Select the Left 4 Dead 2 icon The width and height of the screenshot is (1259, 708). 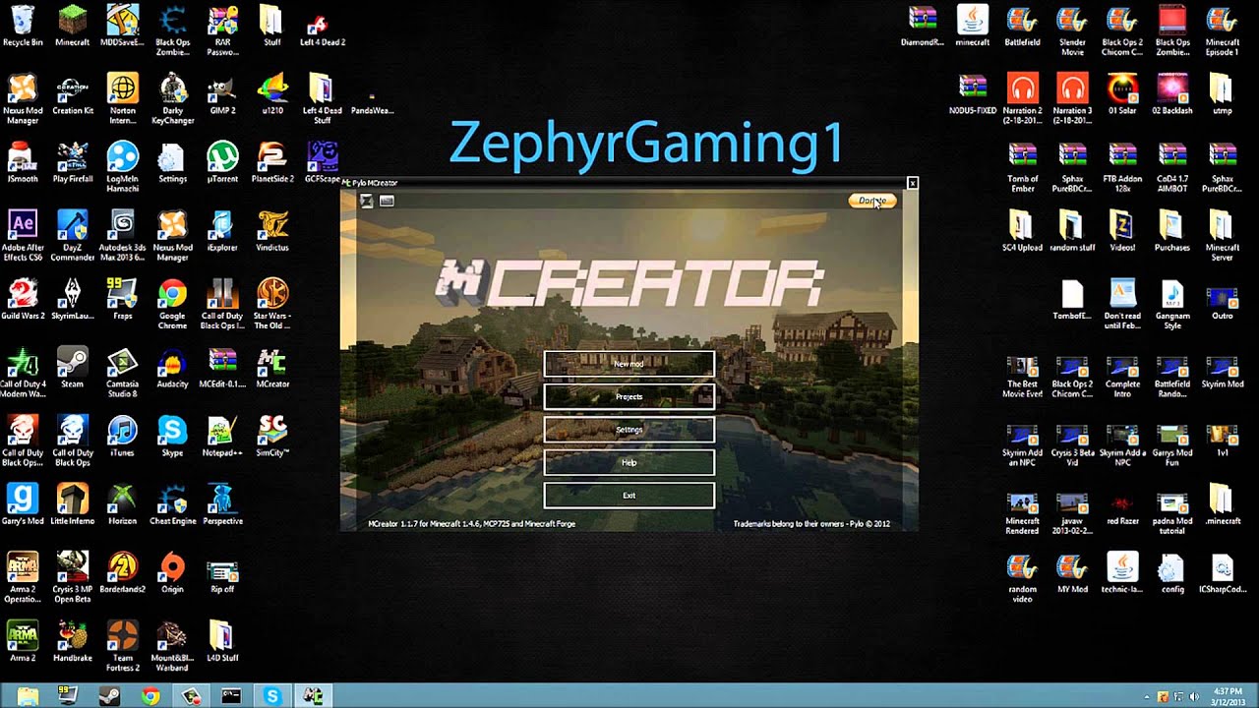click(323, 27)
